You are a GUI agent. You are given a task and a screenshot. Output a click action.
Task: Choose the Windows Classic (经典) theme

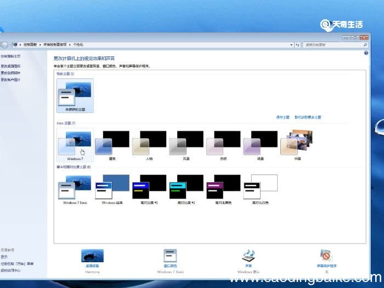(x=112, y=189)
